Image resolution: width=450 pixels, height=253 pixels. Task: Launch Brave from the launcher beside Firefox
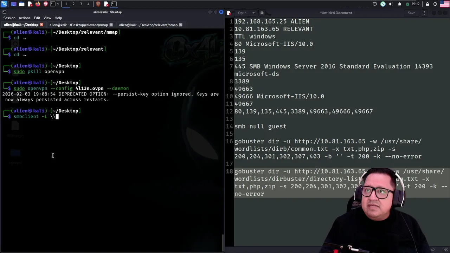click(x=46, y=4)
